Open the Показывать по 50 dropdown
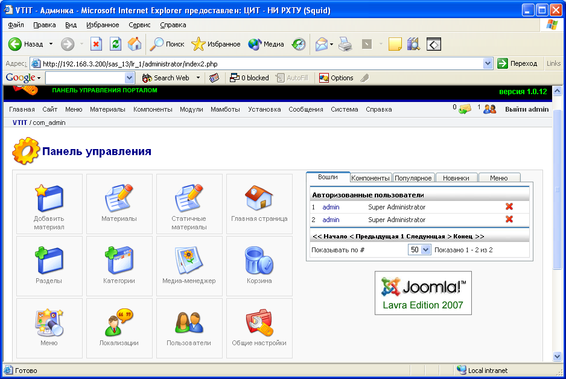The image size is (566, 379). 419,250
